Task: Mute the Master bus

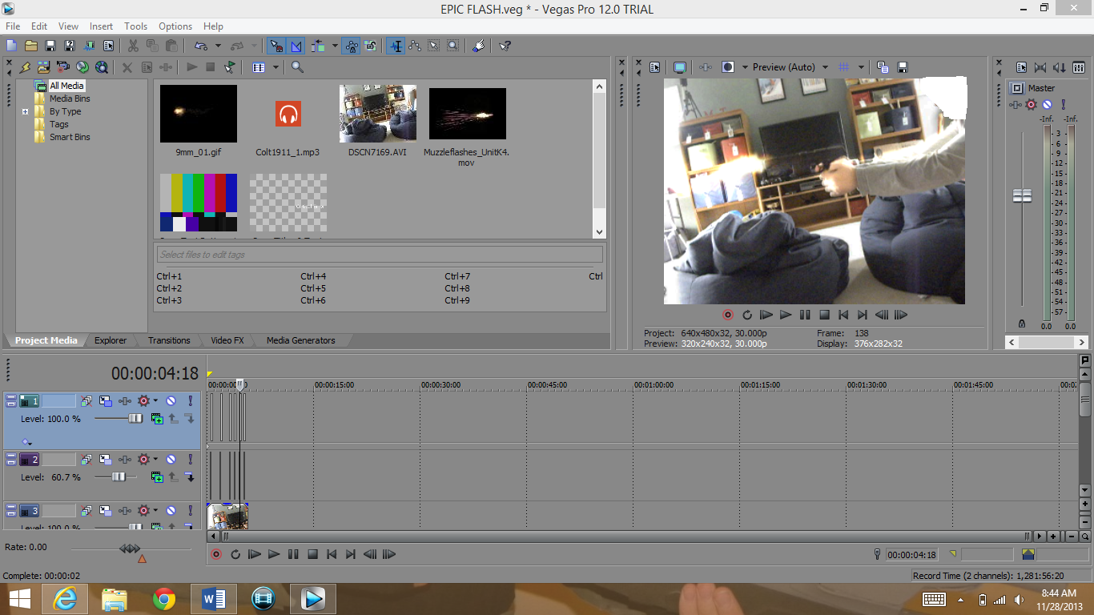Action: click(x=1047, y=105)
